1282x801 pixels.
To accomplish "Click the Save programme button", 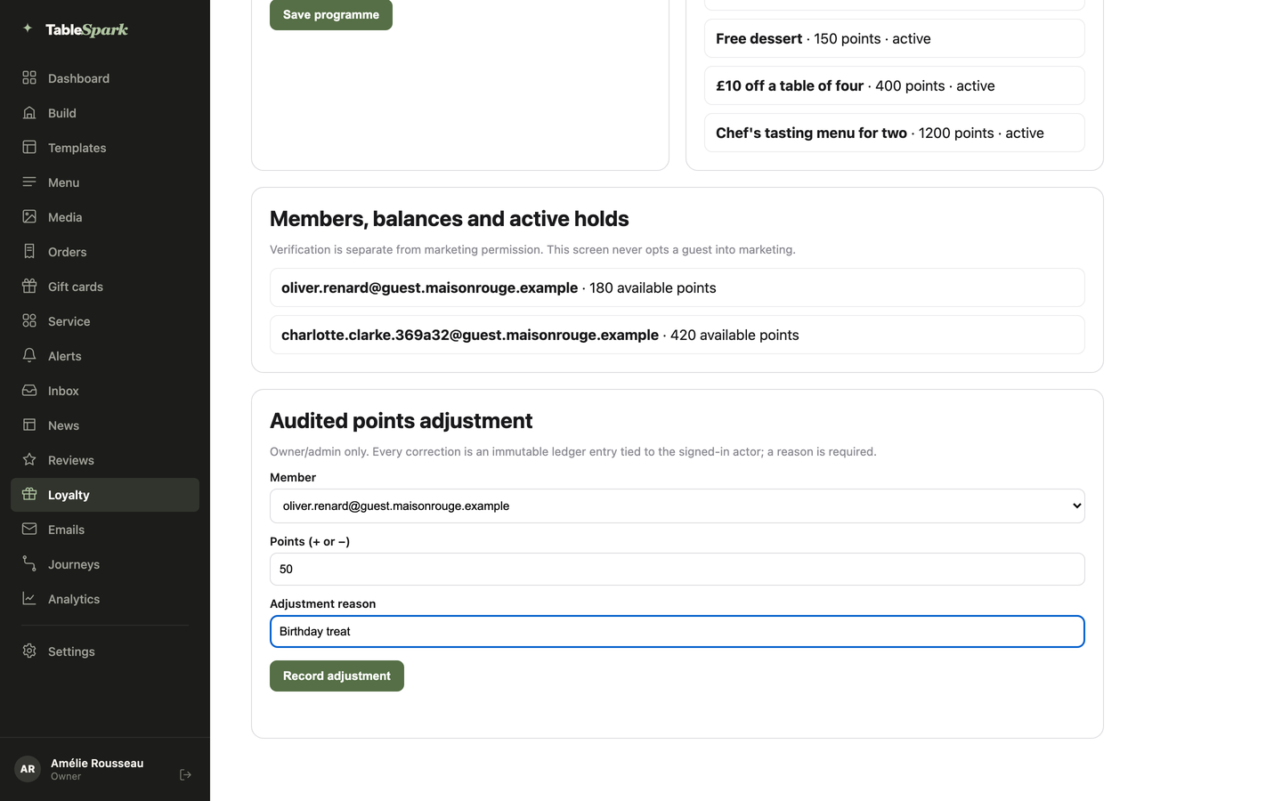I will (331, 14).
